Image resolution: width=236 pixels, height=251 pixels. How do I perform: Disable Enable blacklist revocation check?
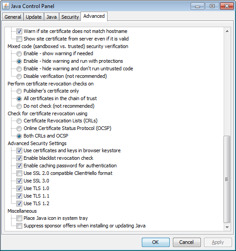coord(19,158)
